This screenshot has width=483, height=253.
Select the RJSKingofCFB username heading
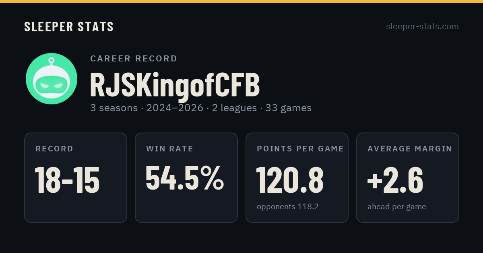[175, 85]
